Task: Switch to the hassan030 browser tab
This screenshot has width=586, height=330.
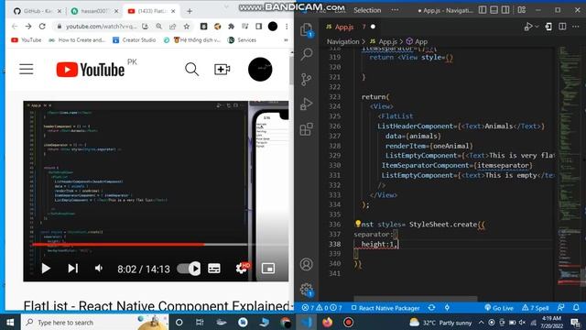Action: [x=95, y=11]
